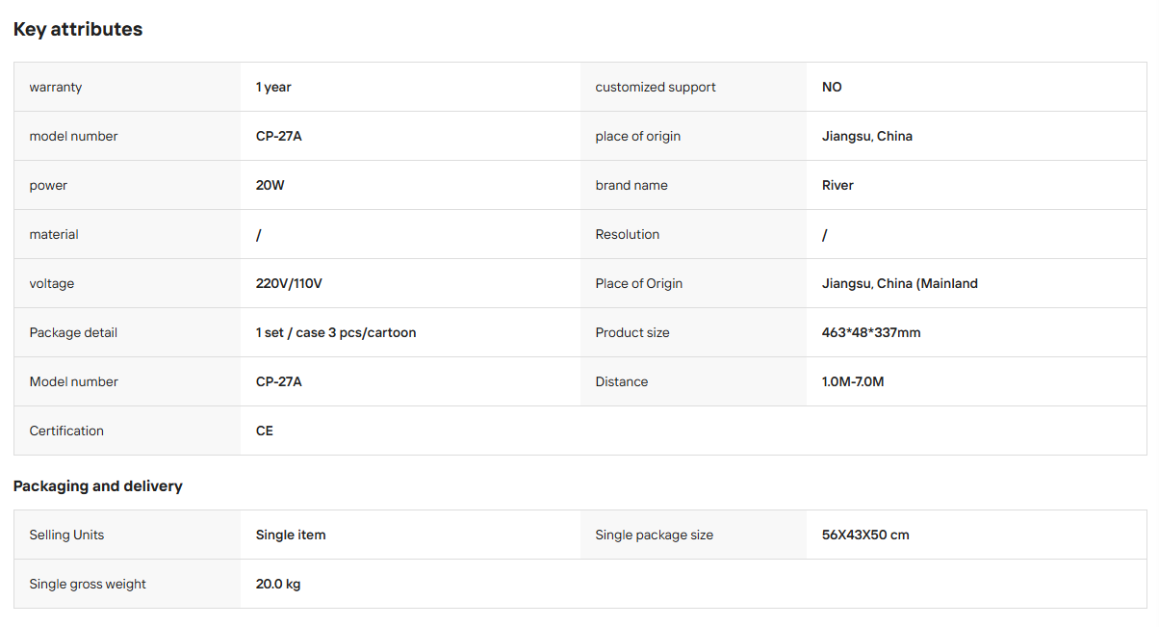Click the "Key attributes" heading
1159x627 pixels.
78,30
